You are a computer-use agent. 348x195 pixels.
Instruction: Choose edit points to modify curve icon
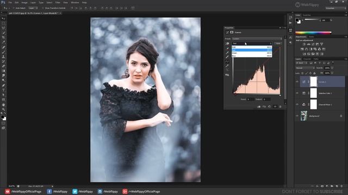tap(227, 62)
